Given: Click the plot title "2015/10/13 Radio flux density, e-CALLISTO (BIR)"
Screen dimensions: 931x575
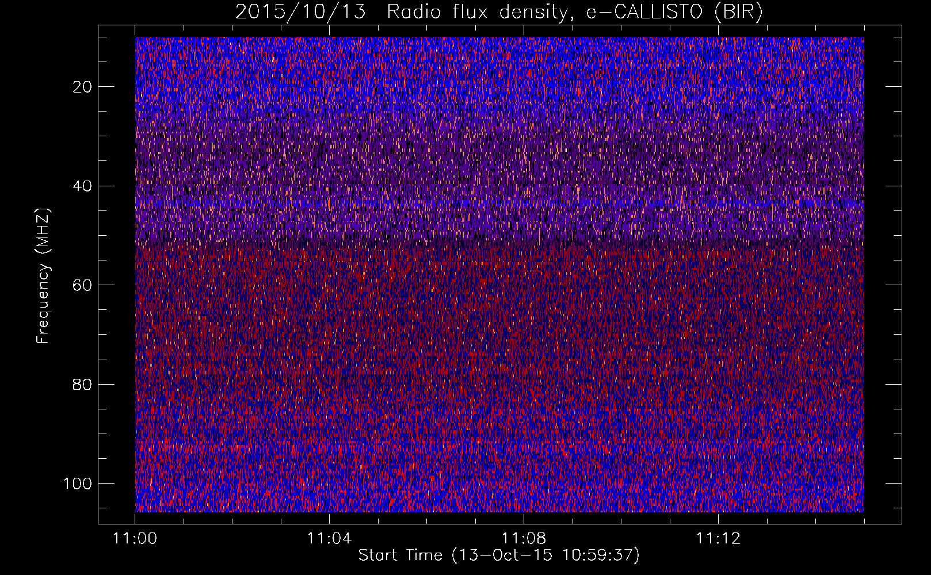Looking at the screenshot, I should tap(499, 12).
